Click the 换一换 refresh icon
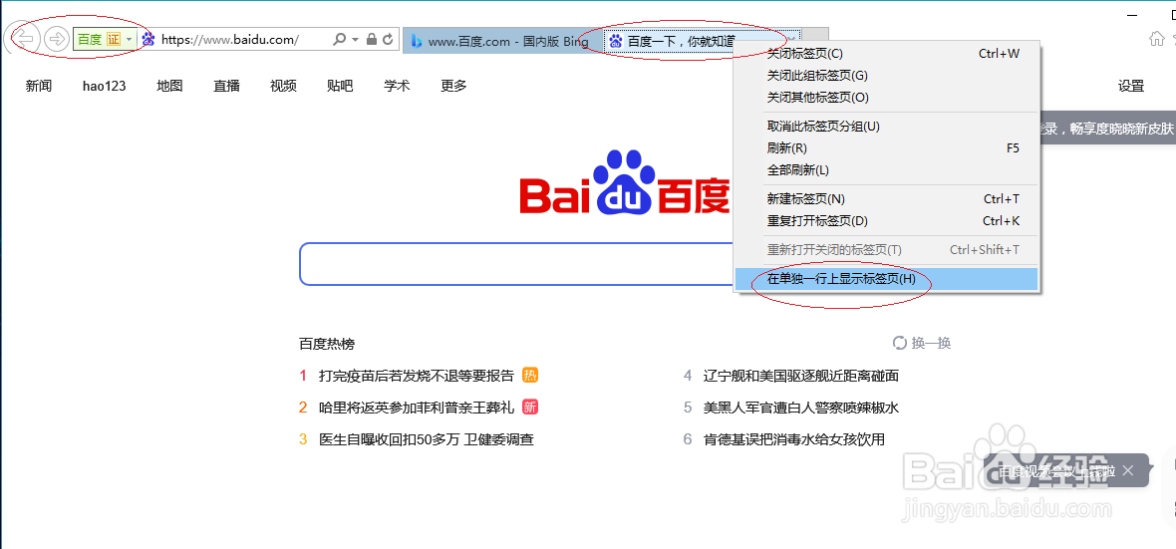This screenshot has height=549, width=1176. (x=900, y=344)
